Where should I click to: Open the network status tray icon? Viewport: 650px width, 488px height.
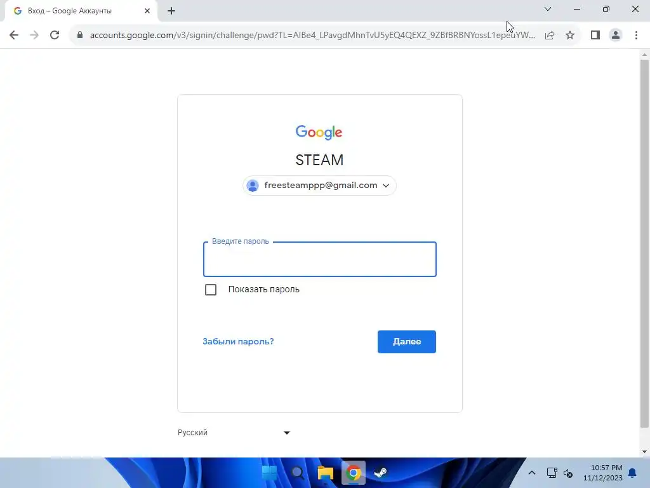[552, 473]
